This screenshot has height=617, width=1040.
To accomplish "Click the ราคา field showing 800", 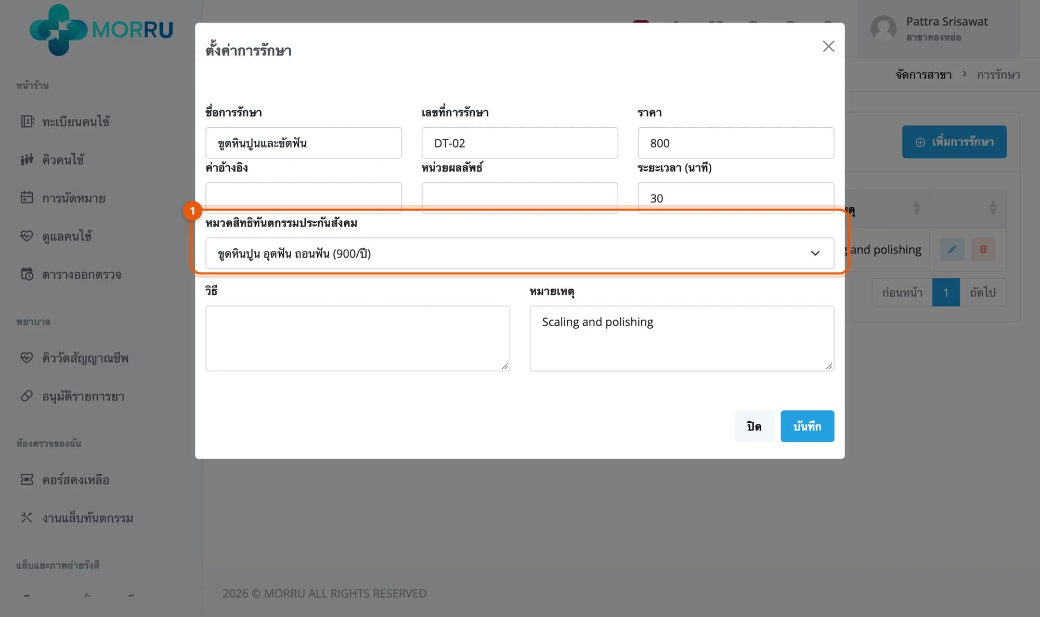I will [x=736, y=143].
